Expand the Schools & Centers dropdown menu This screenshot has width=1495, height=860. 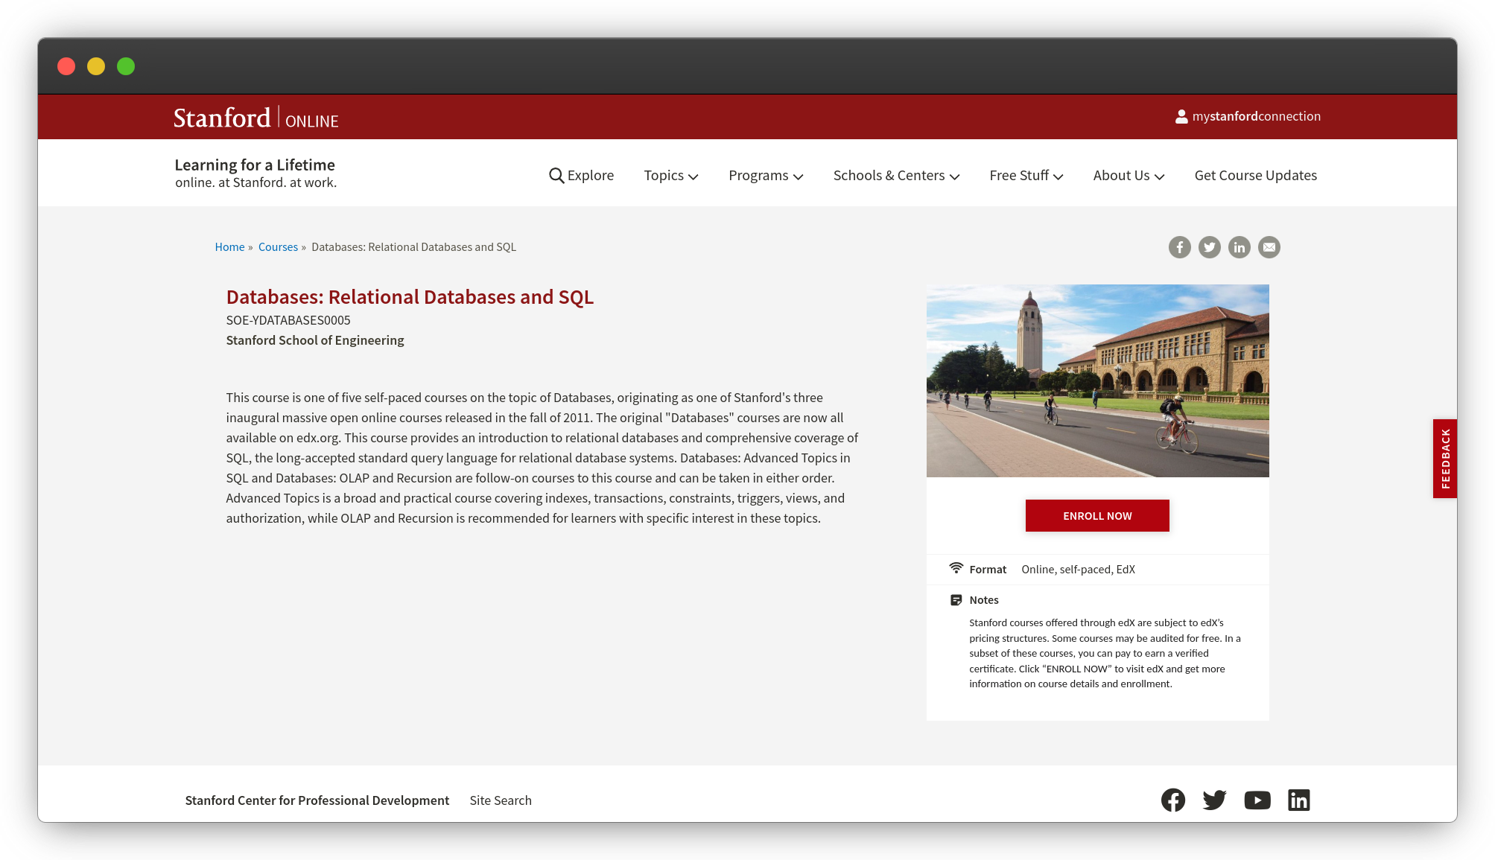click(897, 176)
